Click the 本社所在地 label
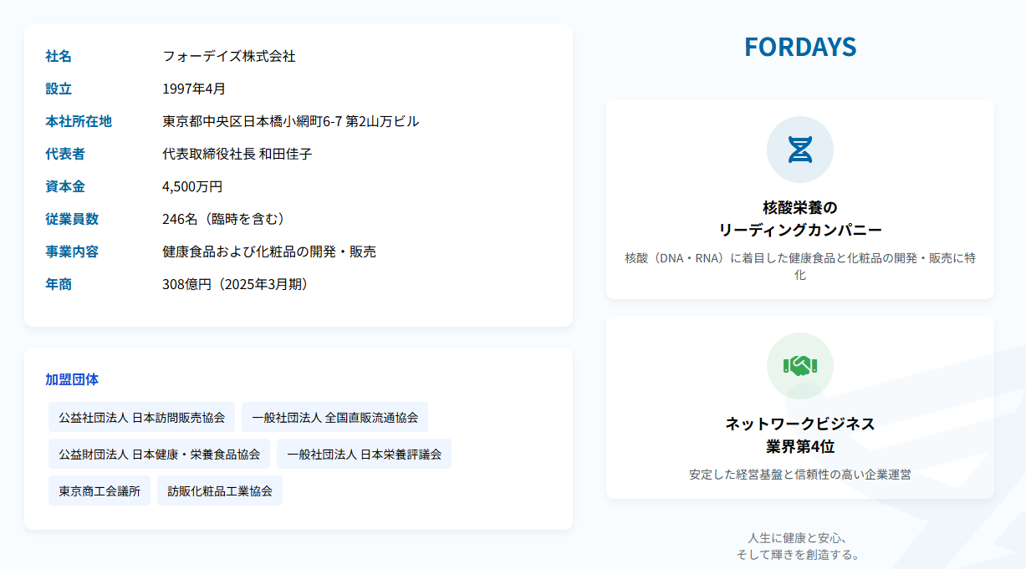The width and height of the screenshot is (1026, 569). tap(79, 121)
